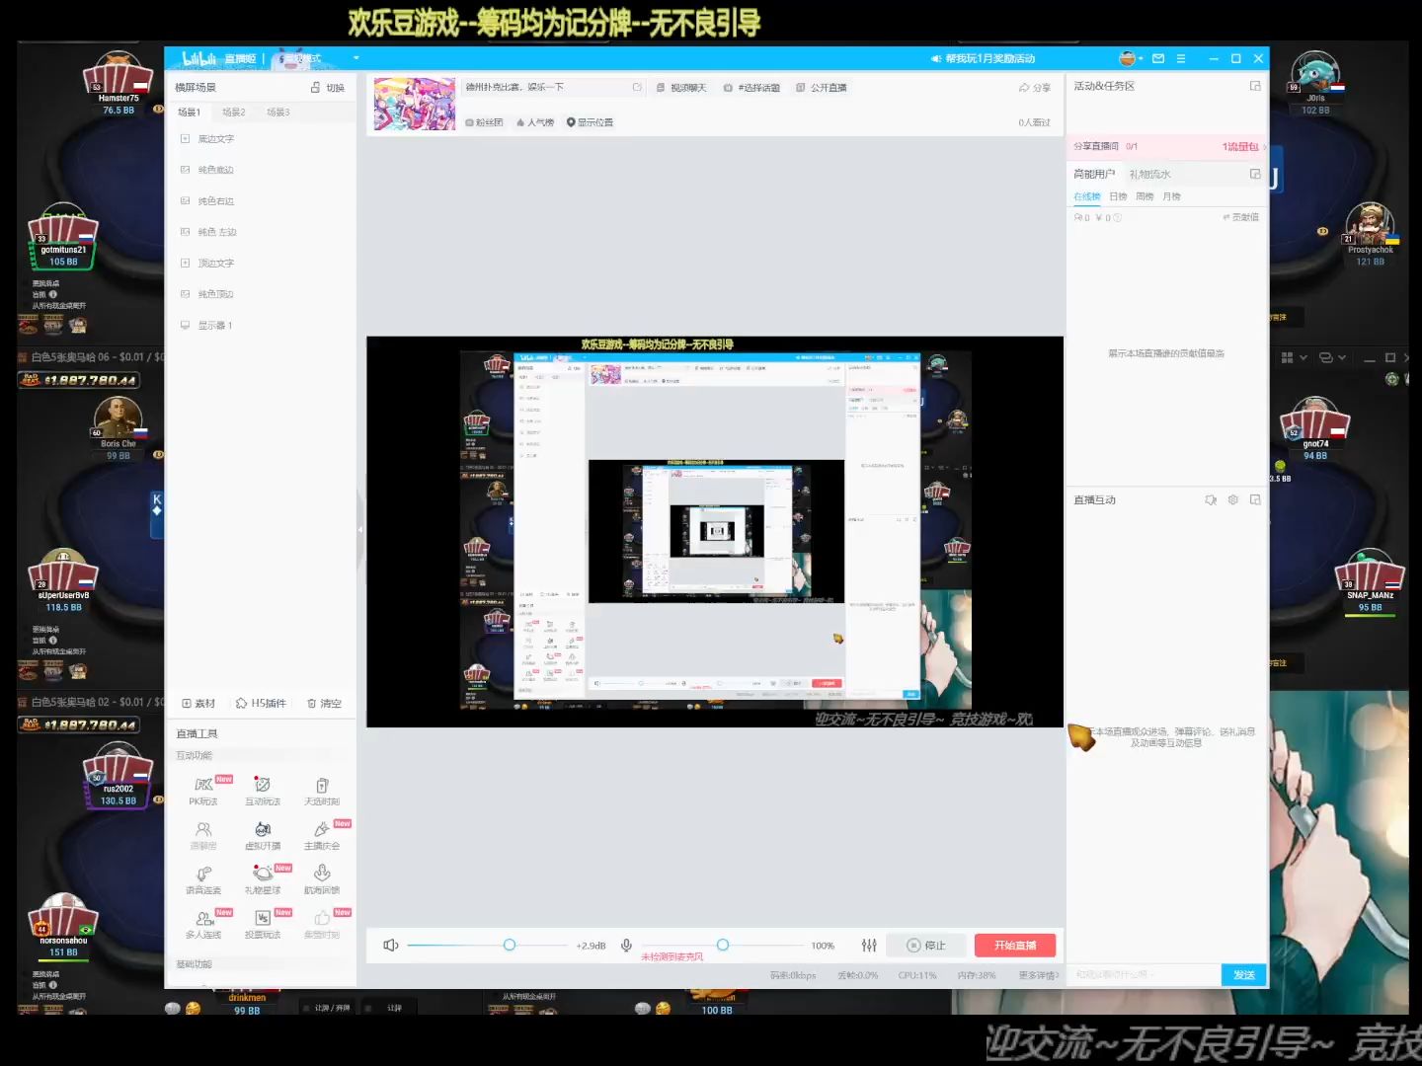Click the 清空 clear sources button
This screenshot has width=1422, height=1066.
(x=324, y=704)
